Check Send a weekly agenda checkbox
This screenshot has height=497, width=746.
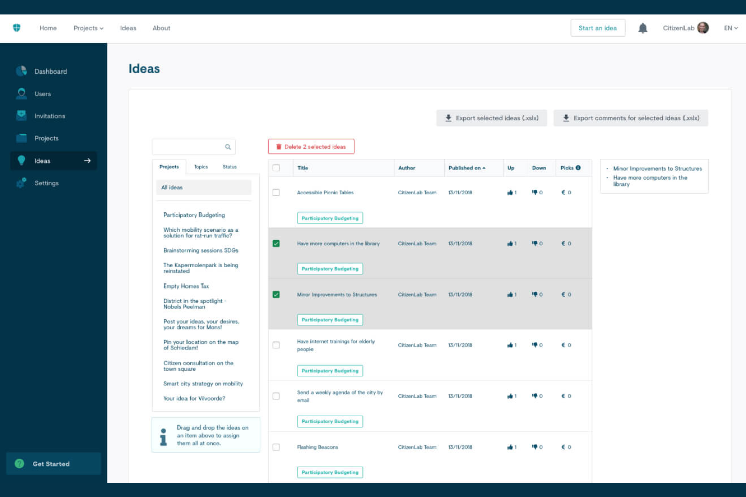click(276, 396)
